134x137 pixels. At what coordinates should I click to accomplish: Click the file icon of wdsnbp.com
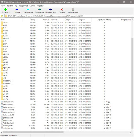[2, 128]
